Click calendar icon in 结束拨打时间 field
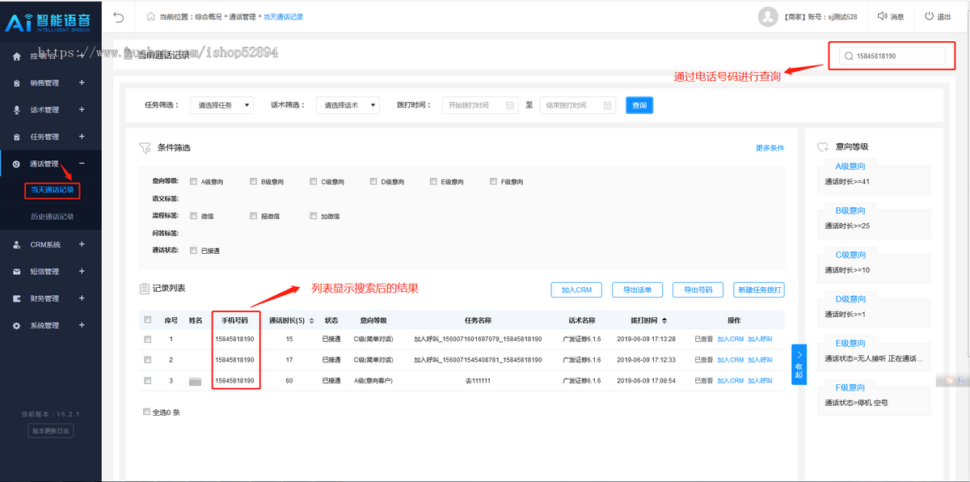 [608, 105]
